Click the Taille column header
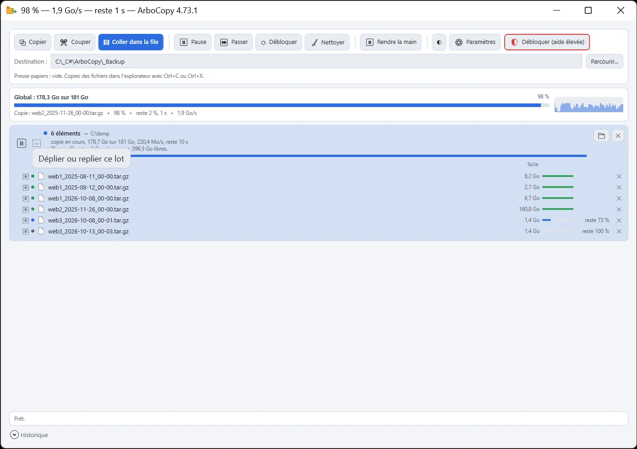 click(533, 164)
